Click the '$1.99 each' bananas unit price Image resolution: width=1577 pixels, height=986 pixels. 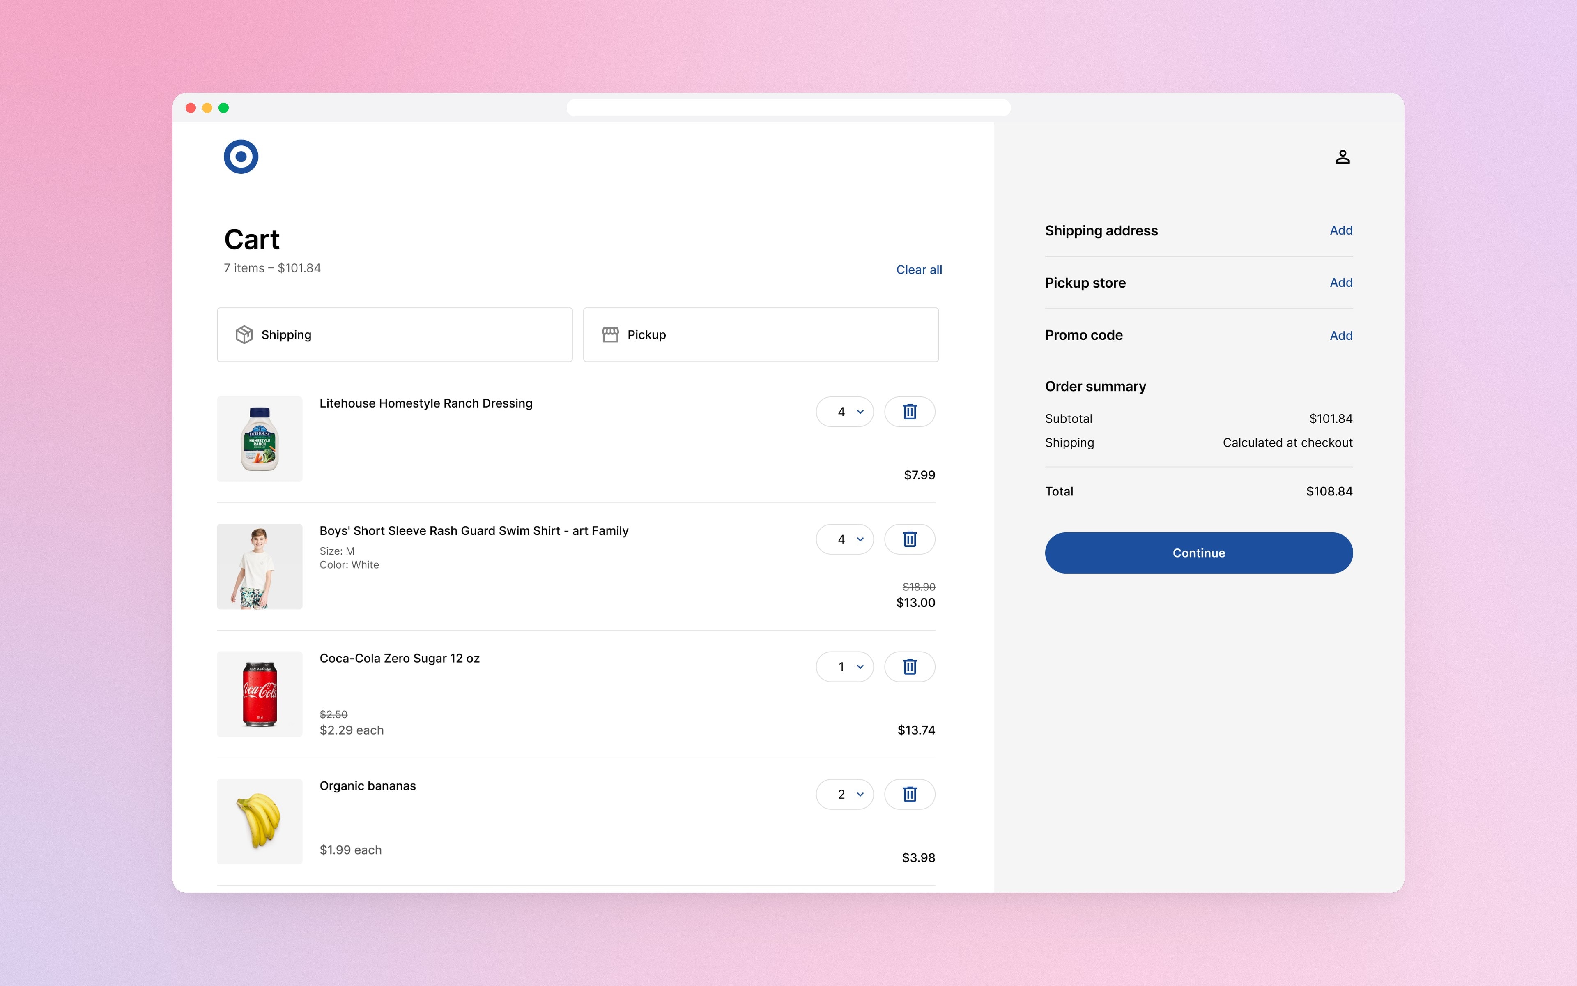(x=351, y=850)
